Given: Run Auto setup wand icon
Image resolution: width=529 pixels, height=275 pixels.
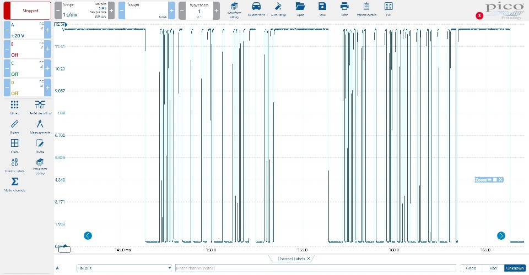Looking at the screenshot, I should point(278,9).
